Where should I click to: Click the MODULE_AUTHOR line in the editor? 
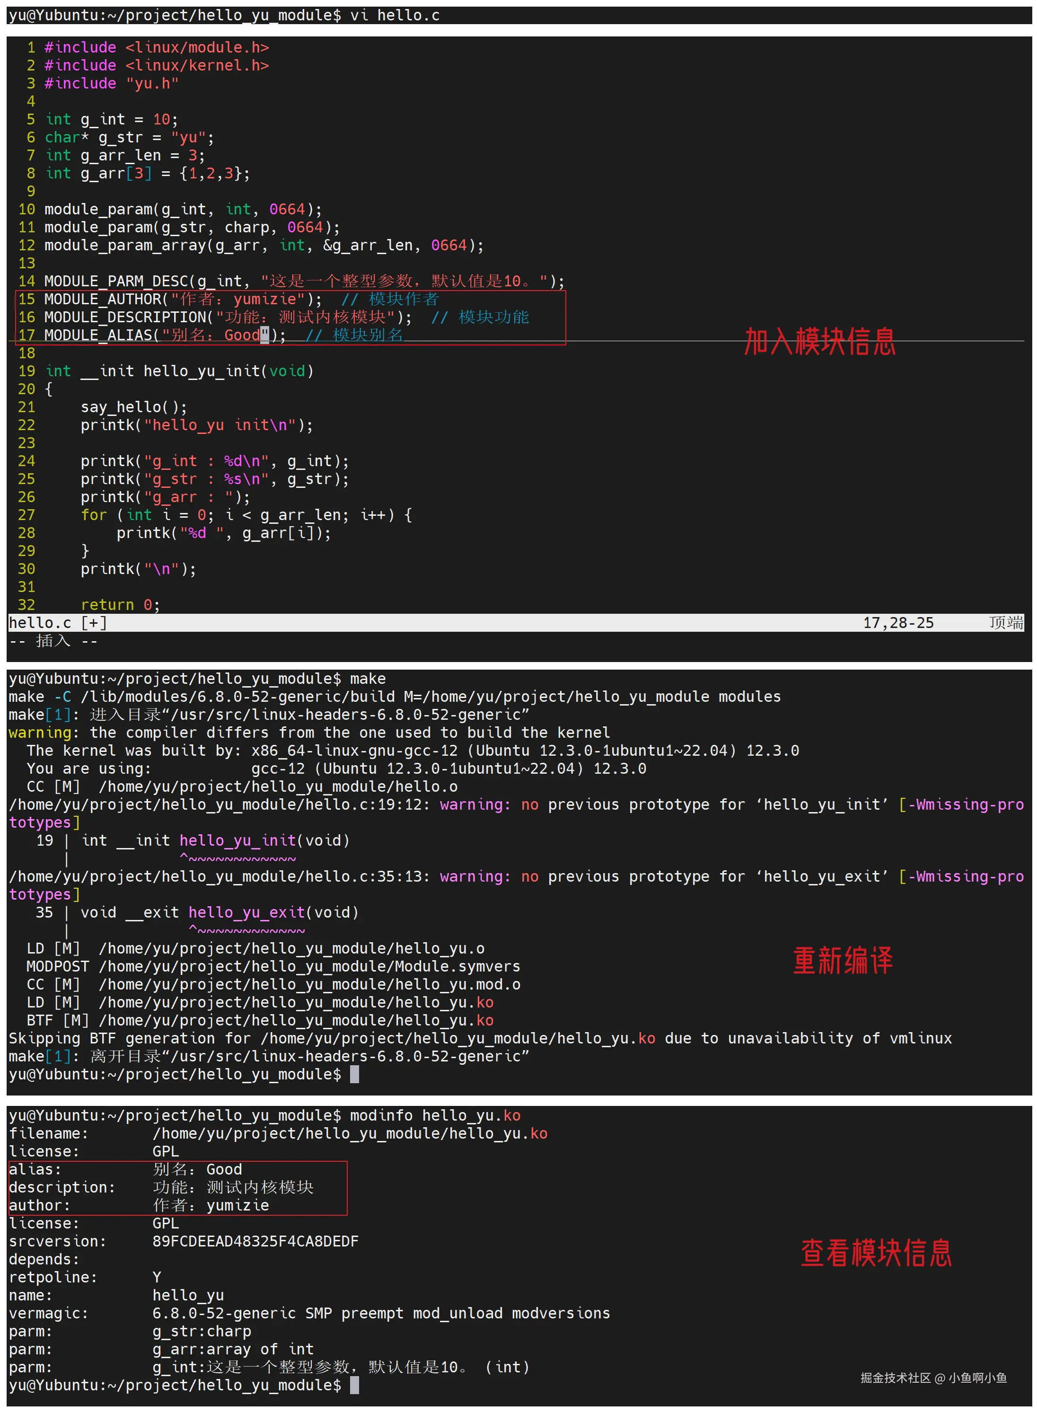pos(182,300)
